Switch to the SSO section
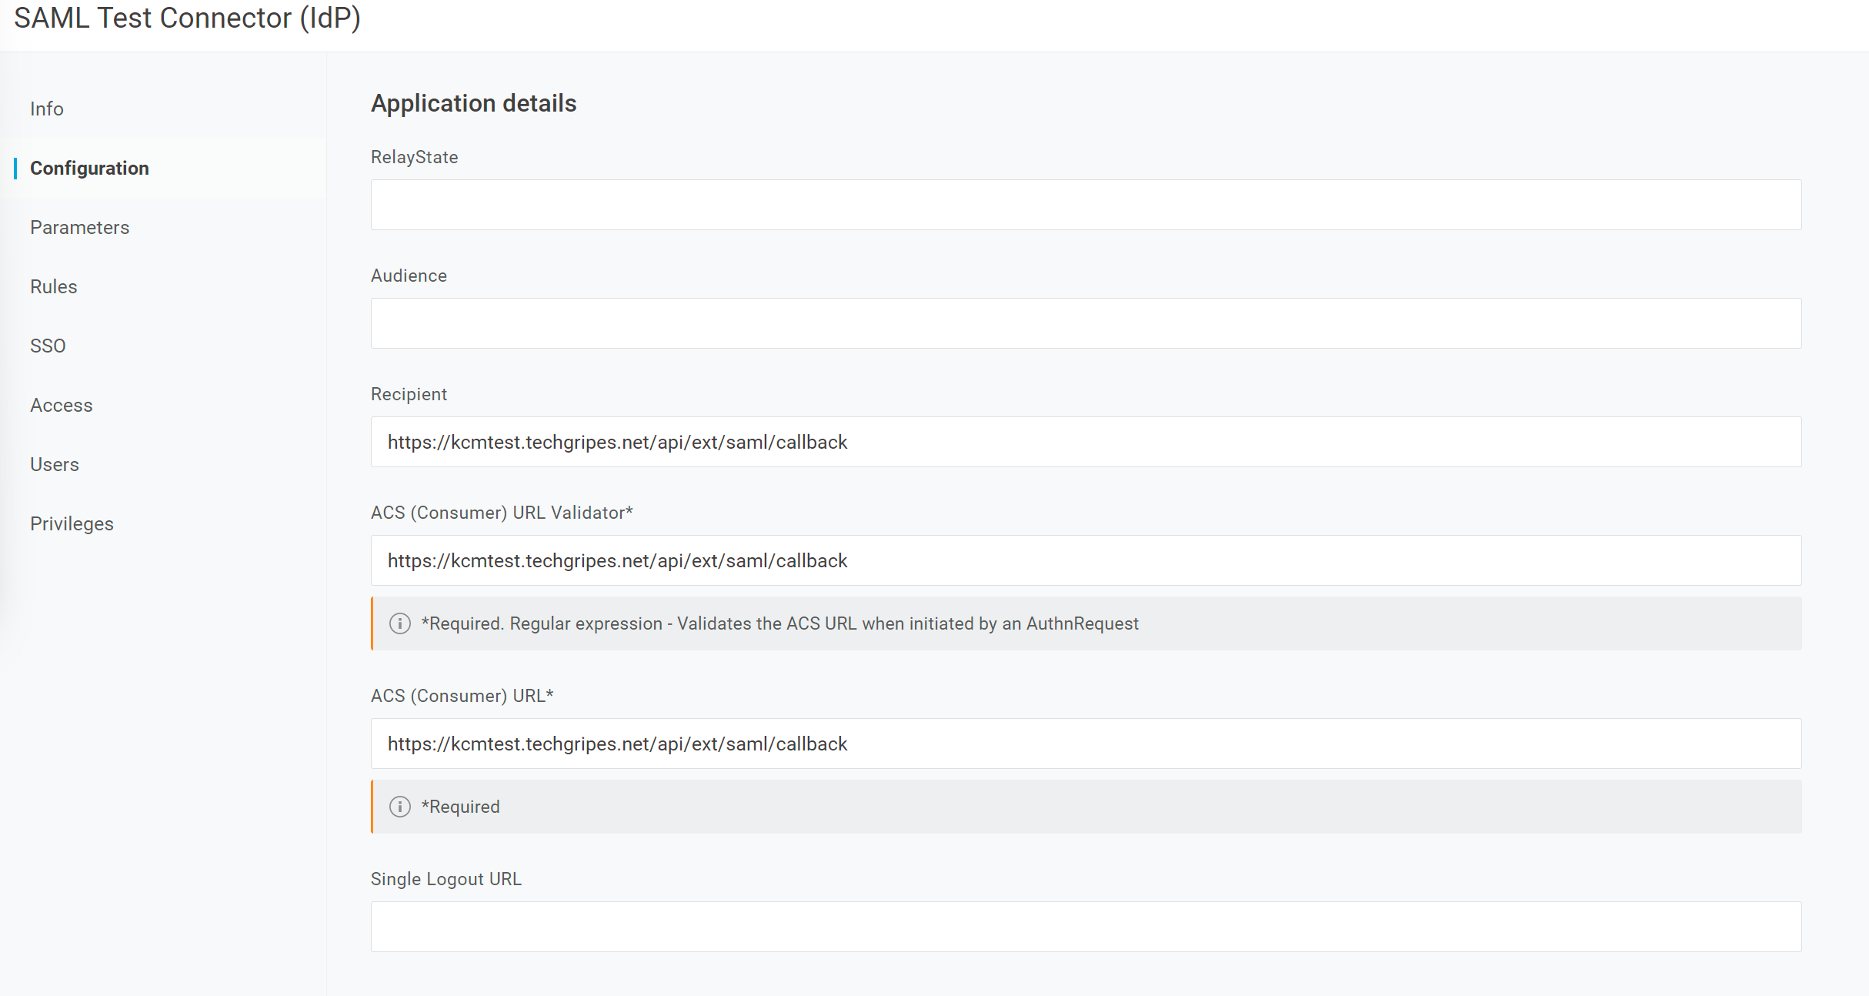The image size is (1869, 996). (x=48, y=346)
